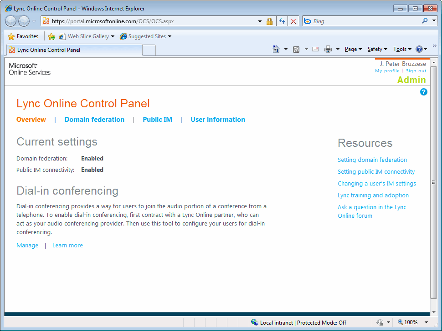Click the Sign out link

click(x=416, y=71)
